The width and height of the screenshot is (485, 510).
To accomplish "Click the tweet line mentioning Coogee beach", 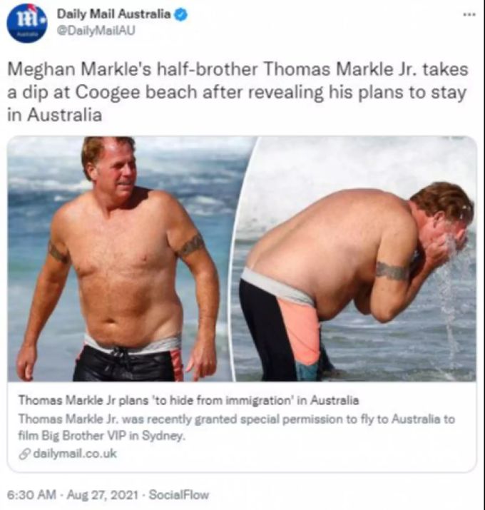I will coord(237,93).
